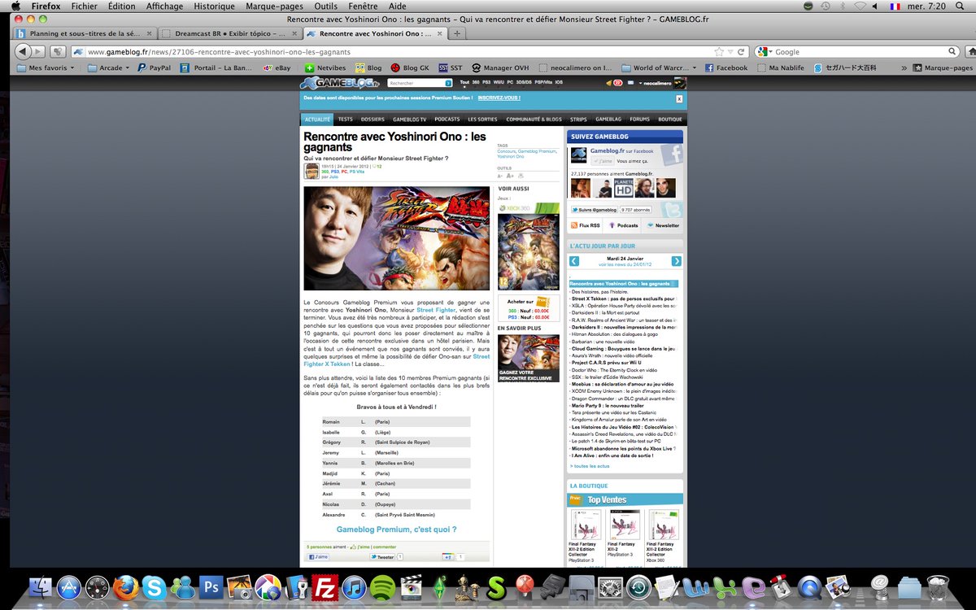Image resolution: width=976 pixels, height=610 pixels.
Task: Click Spotlight magnifier in menu bar
Action: (961, 6)
